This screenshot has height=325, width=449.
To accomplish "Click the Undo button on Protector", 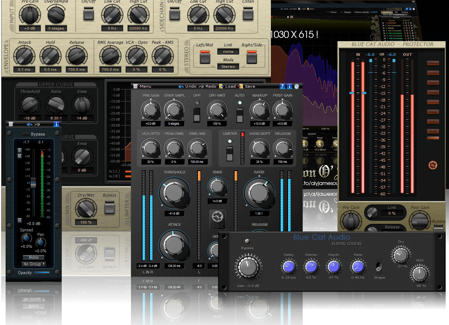I will (x=433, y=92).
